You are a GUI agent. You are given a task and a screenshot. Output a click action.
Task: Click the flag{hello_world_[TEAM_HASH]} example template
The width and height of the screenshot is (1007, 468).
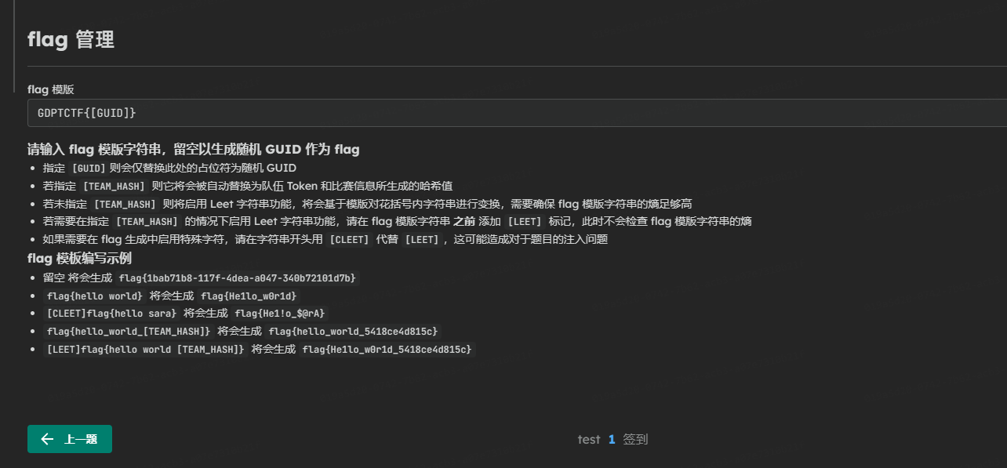129,332
